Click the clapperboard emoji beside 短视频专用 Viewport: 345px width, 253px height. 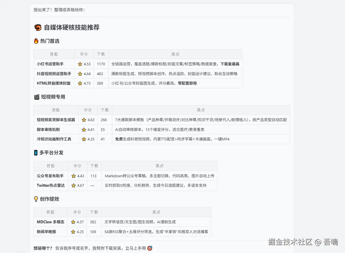pyautogui.click(x=37, y=97)
